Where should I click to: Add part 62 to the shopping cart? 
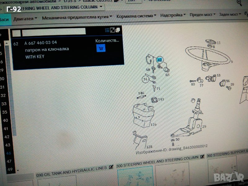click(101, 48)
